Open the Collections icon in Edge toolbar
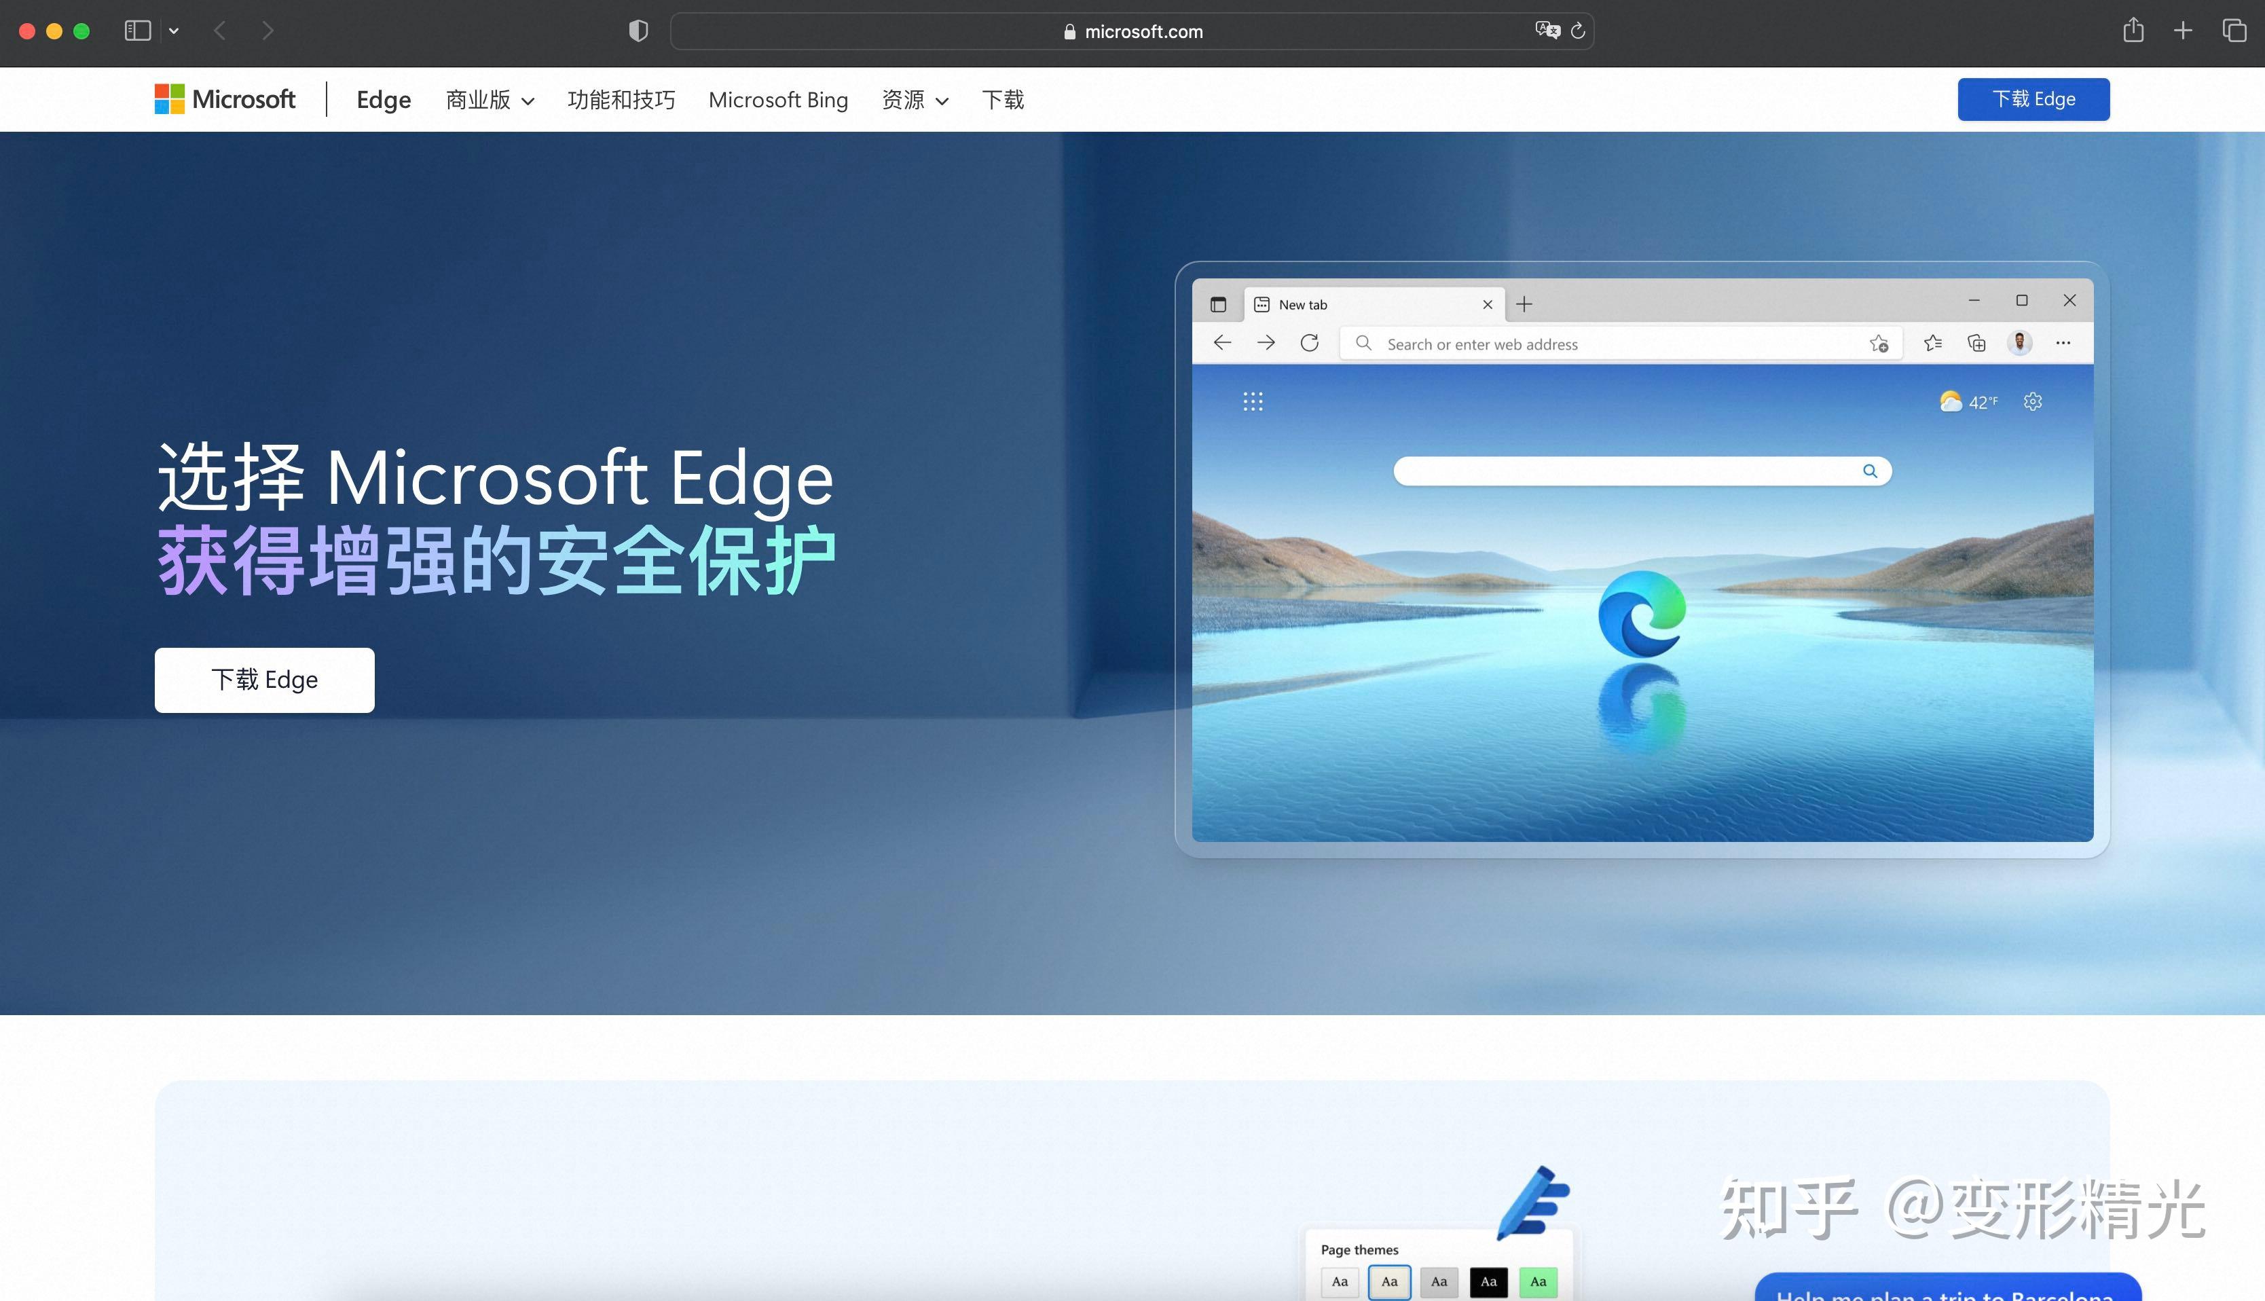The width and height of the screenshot is (2265, 1301). click(x=1976, y=343)
